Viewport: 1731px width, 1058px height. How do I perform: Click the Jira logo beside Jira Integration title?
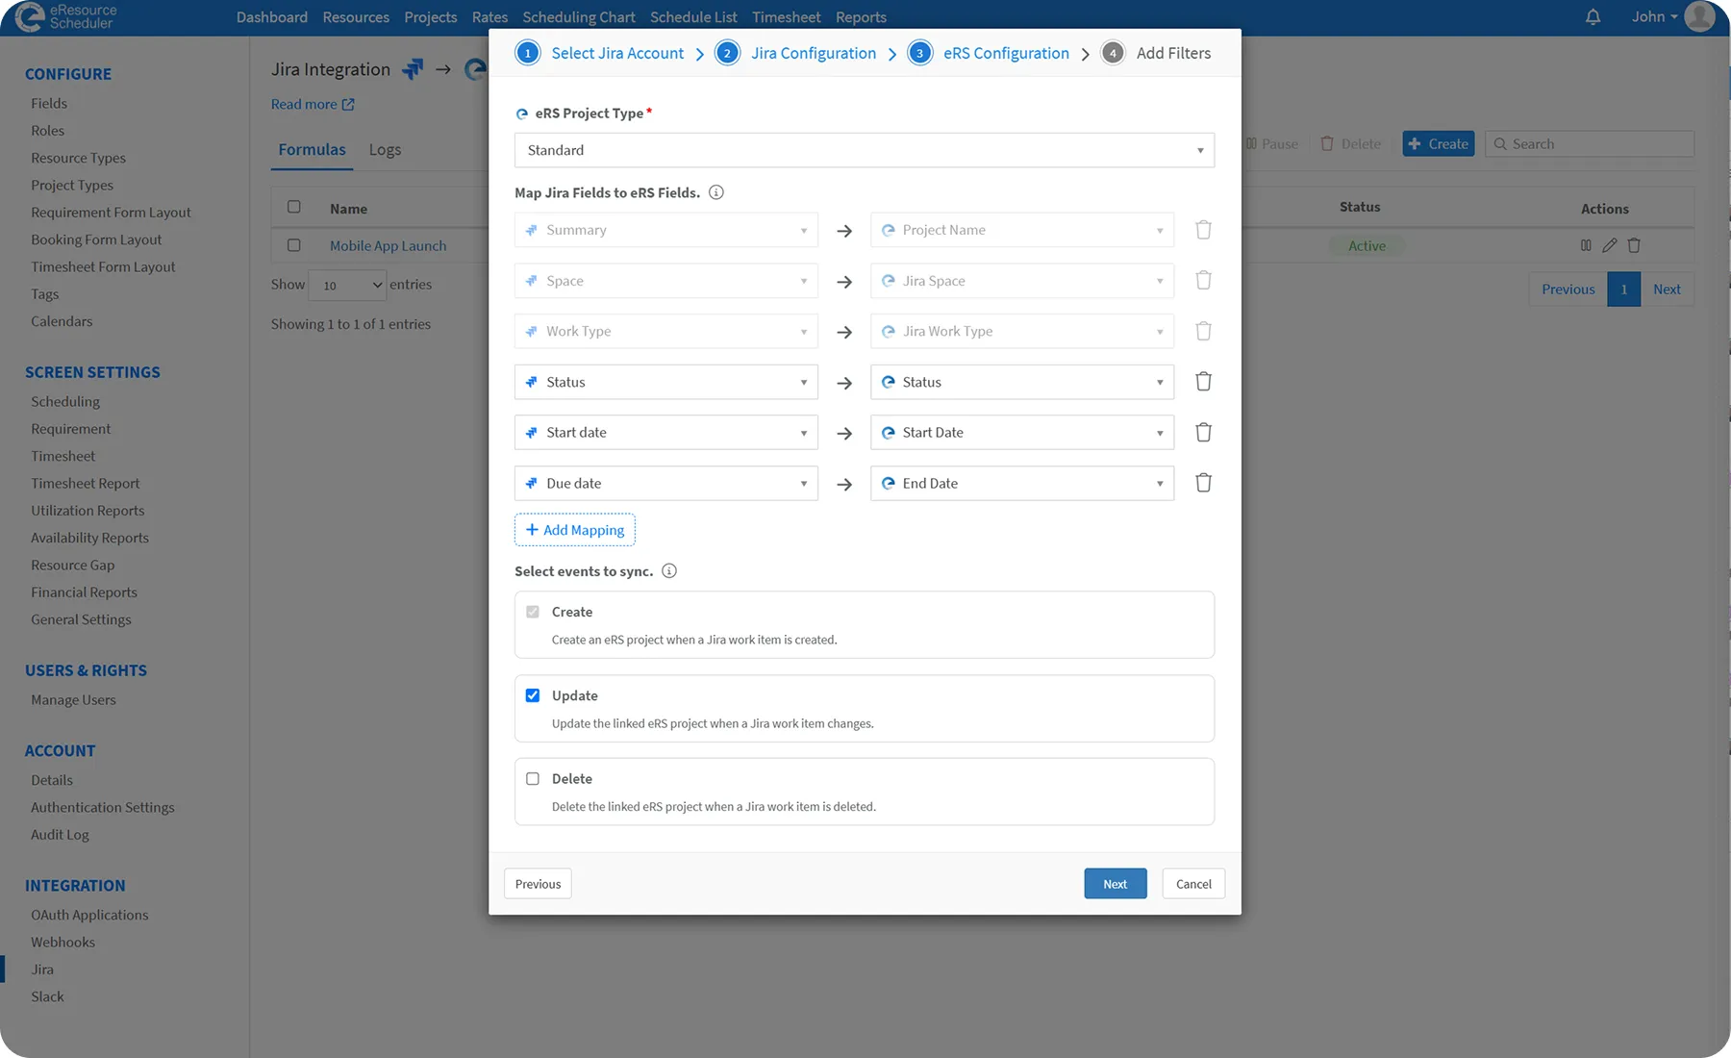click(413, 69)
